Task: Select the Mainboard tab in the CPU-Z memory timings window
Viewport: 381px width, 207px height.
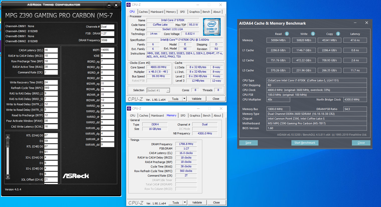Action: coord(157,116)
